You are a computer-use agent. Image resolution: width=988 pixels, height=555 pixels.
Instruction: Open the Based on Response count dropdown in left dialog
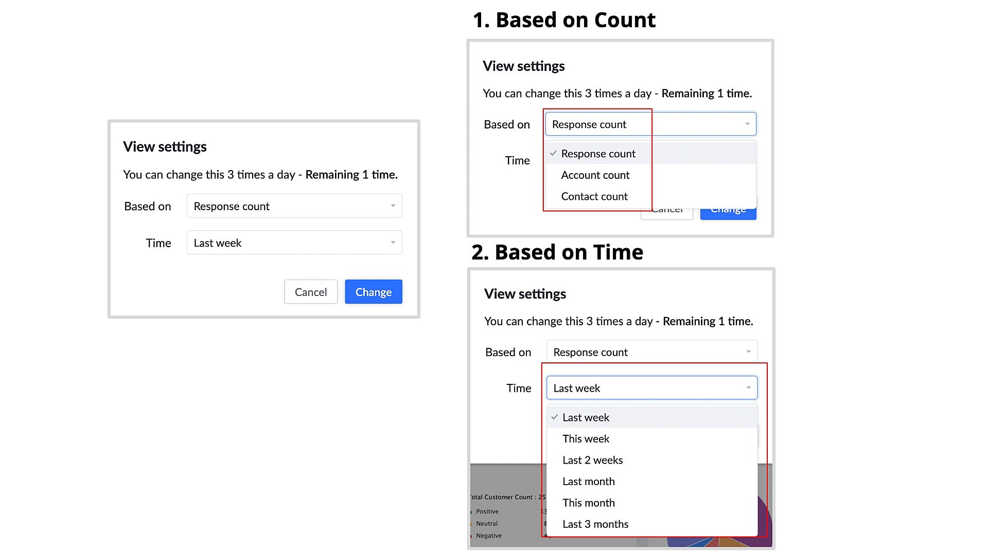[x=294, y=206]
